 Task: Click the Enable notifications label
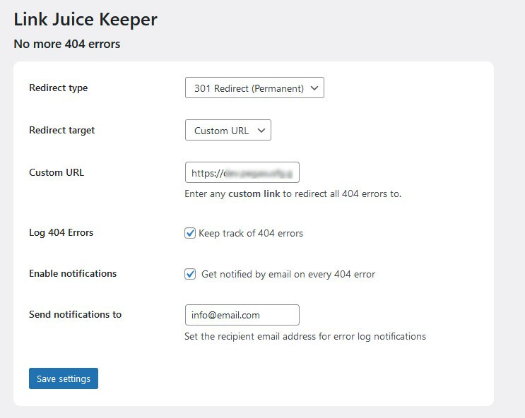coord(73,273)
